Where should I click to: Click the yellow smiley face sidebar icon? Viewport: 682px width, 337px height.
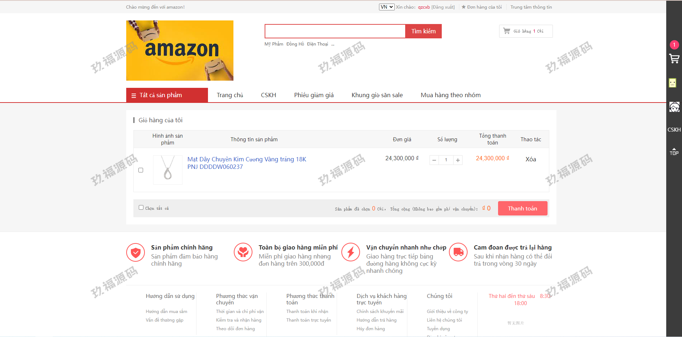point(672,83)
